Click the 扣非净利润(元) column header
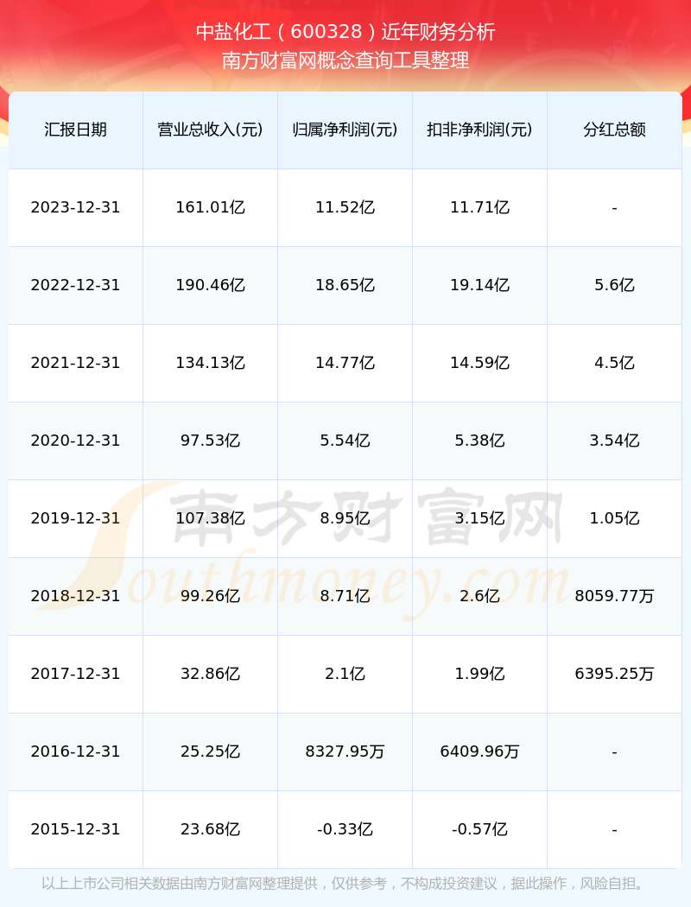The image size is (691, 907). 479,130
